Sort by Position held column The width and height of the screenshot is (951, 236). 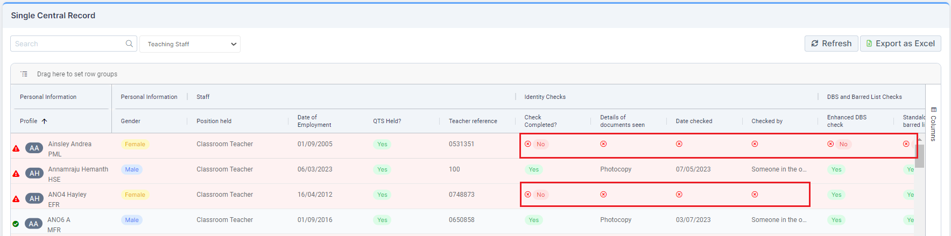[x=214, y=121]
